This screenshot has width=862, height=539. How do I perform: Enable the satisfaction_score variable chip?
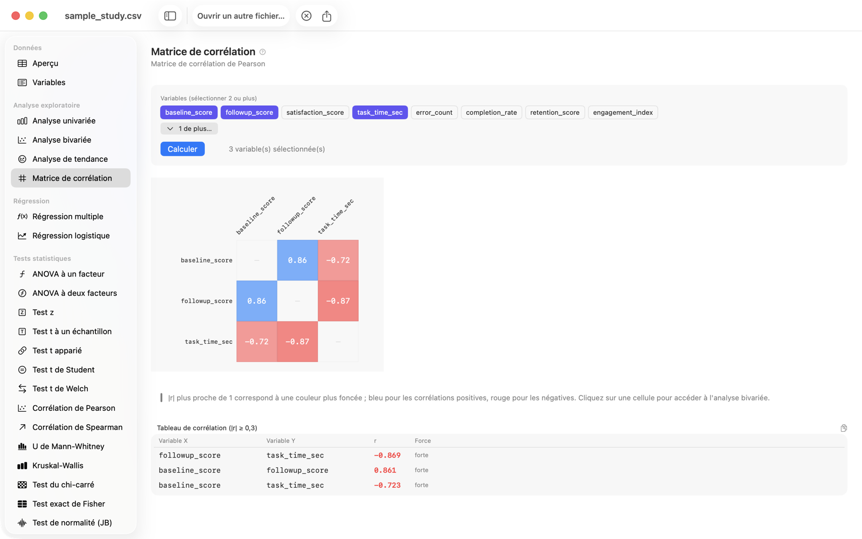pyautogui.click(x=315, y=112)
